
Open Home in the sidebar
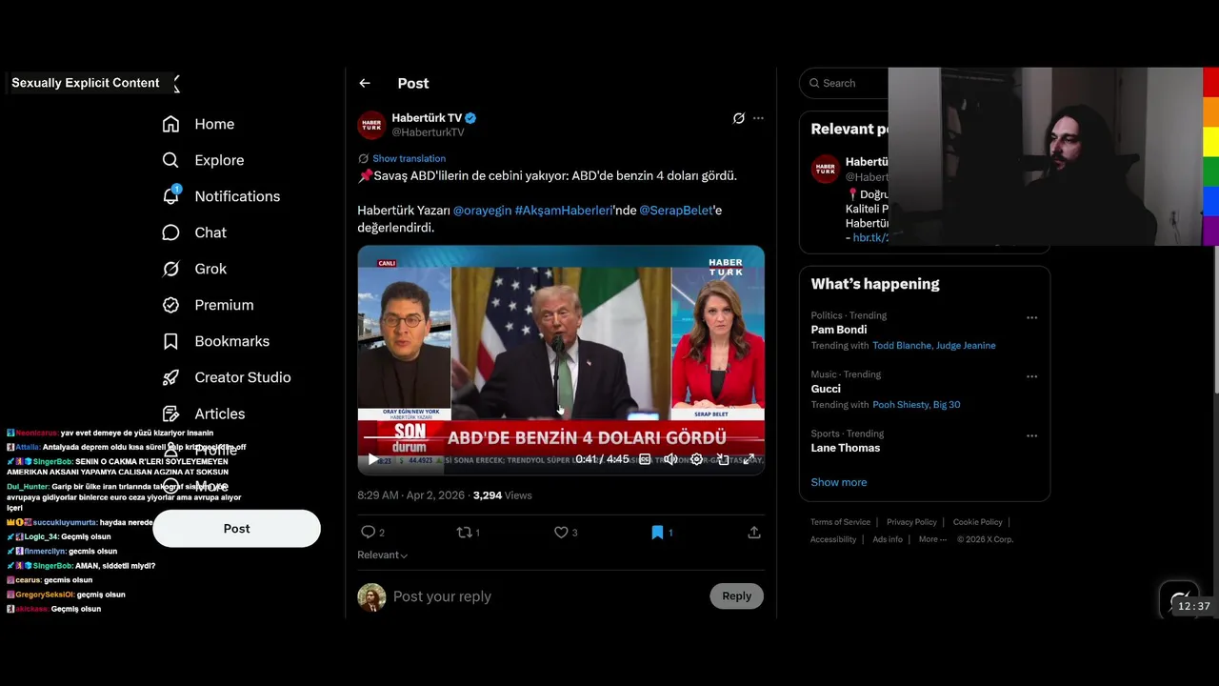[198, 124]
